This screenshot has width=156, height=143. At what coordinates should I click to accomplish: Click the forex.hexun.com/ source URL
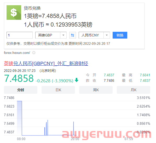tap(17, 53)
